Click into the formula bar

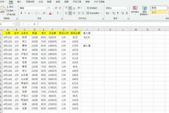pyautogui.click(x=103, y=24)
